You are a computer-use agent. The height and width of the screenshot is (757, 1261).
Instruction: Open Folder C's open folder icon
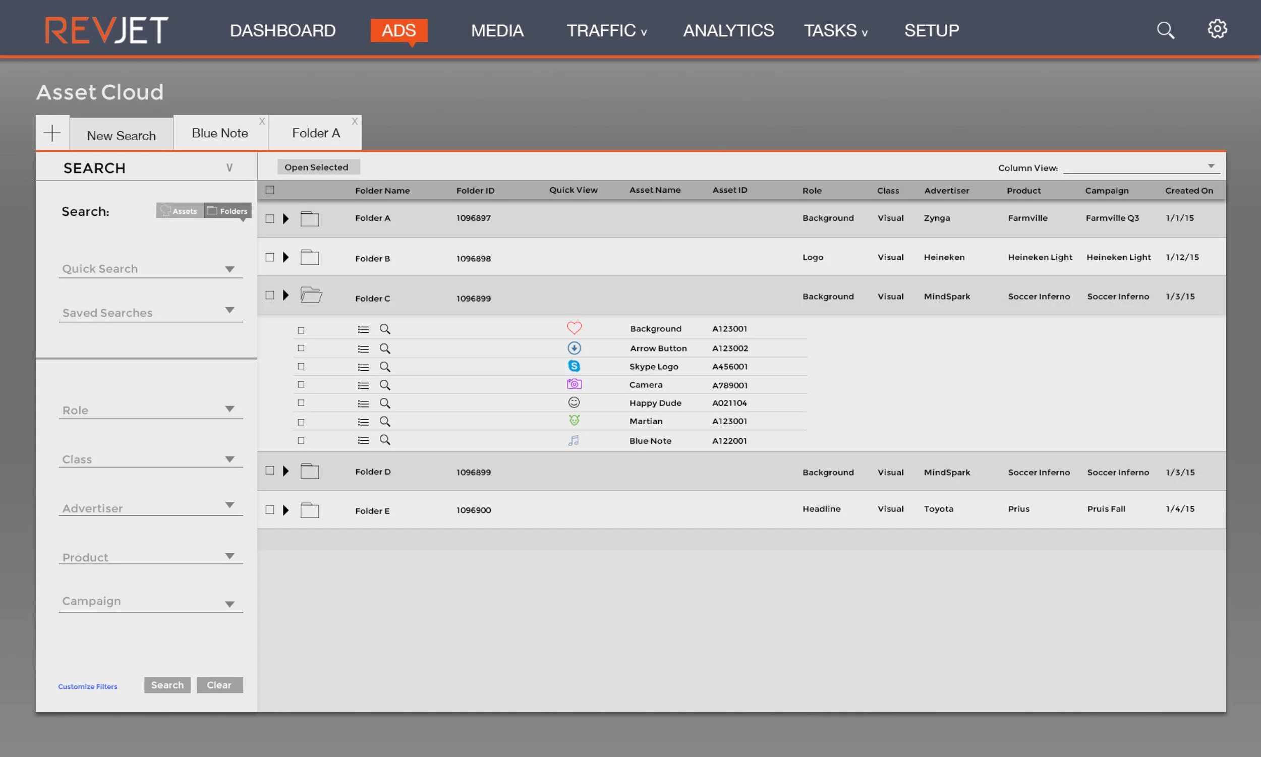311,295
